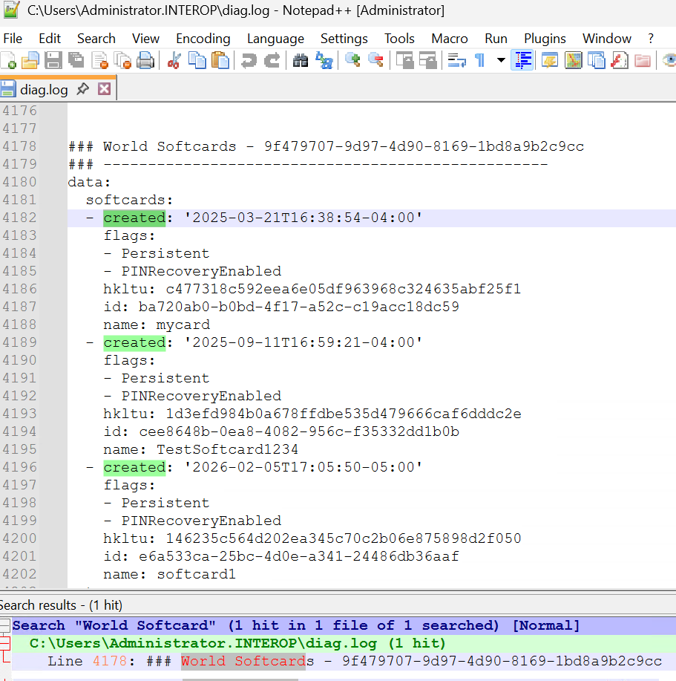Image resolution: width=676 pixels, height=681 pixels.
Task: Open the Settings menu
Action: pyautogui.click(x=344, y=39)
